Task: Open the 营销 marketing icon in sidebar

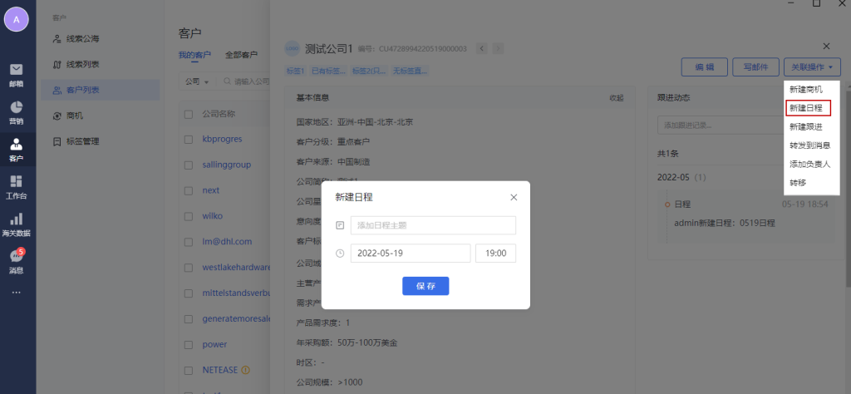Action: tap(17, 111)
